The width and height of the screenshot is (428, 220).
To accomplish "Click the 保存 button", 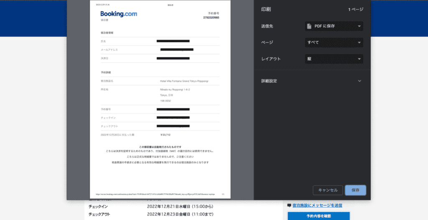I will [x=355, y=190].
